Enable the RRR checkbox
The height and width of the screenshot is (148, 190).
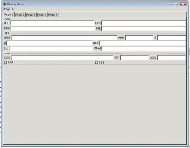coord(5,63)
